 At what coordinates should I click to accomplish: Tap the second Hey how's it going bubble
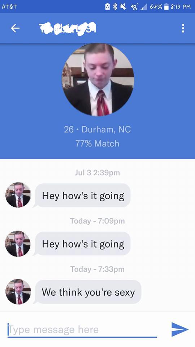(x=83, y=244)
